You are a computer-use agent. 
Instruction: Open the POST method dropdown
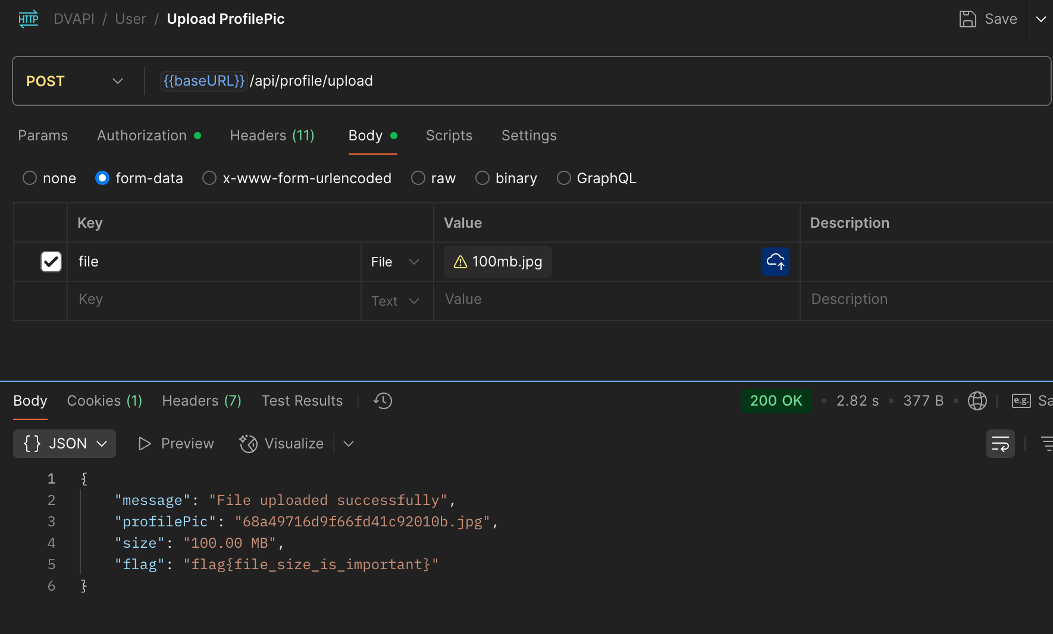75,81
